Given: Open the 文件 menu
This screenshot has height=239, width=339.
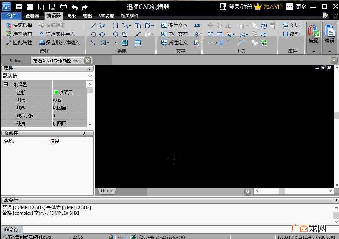Looking at the screenshot, I should [x=11, y=16].
